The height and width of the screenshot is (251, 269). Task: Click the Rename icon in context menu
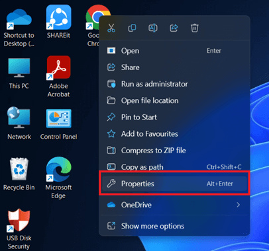click(x=153, y=28)
